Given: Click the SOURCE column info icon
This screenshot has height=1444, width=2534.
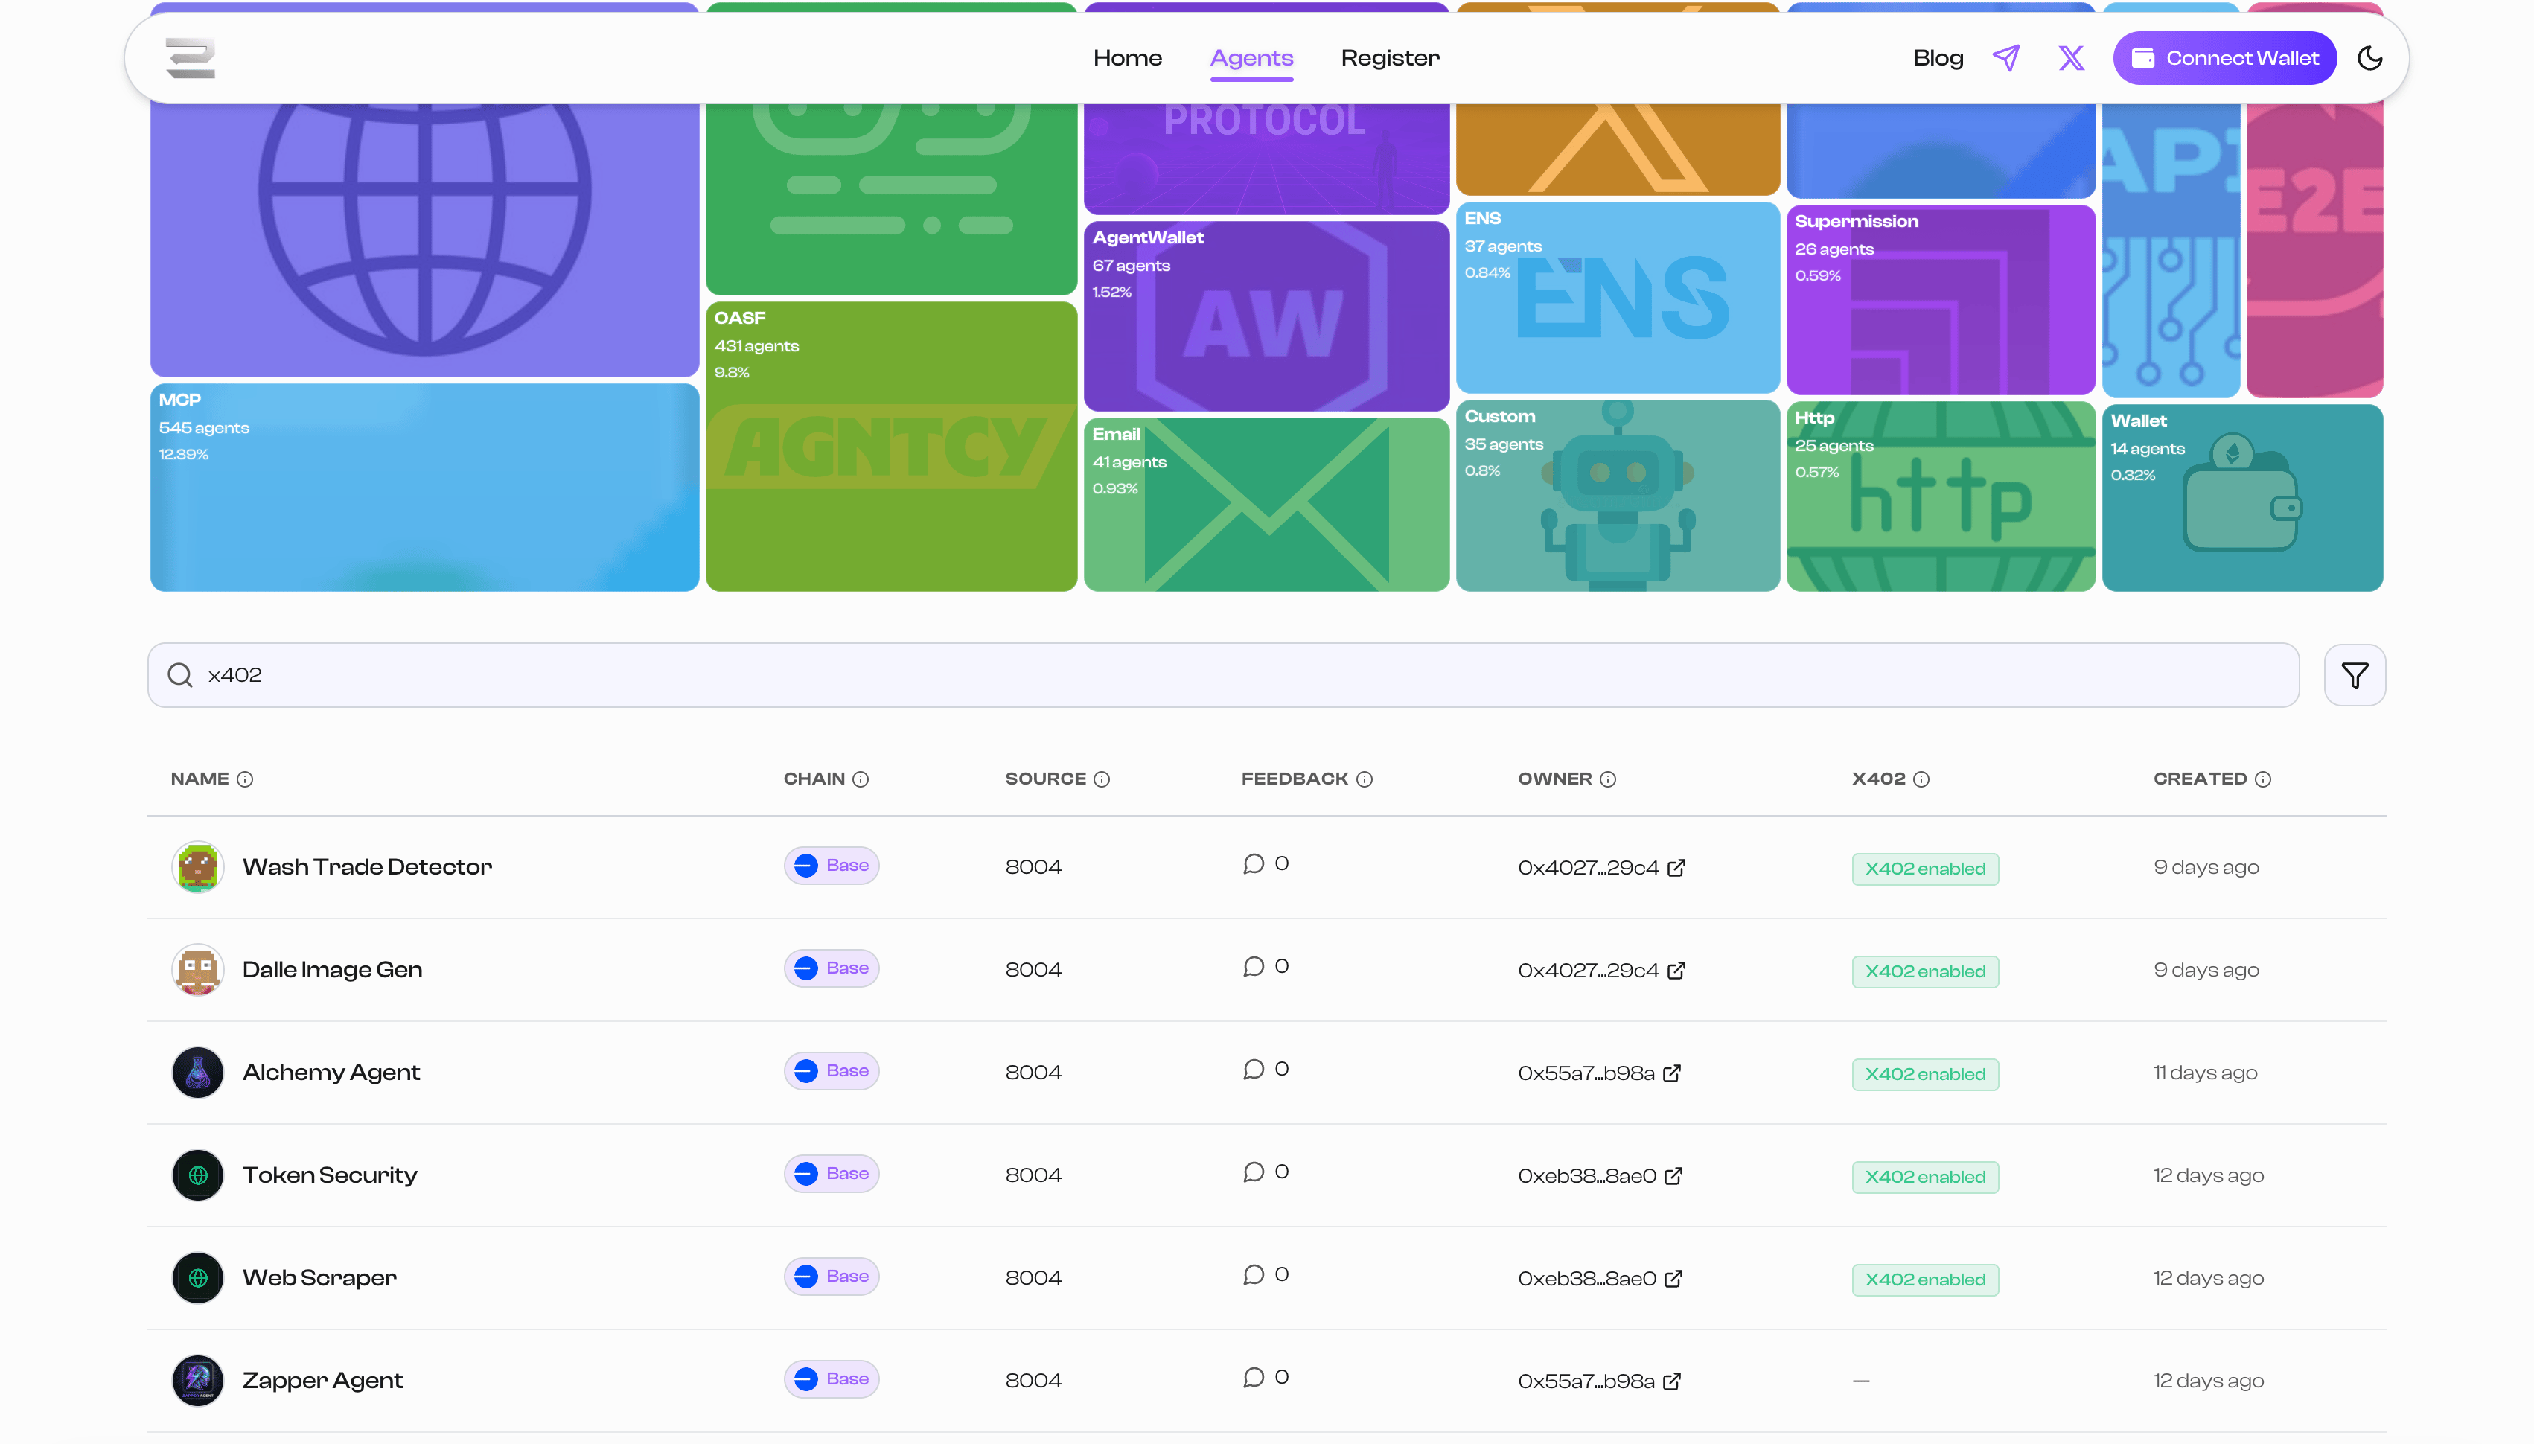Looking at the screenshot, I should click(1102, 779).
